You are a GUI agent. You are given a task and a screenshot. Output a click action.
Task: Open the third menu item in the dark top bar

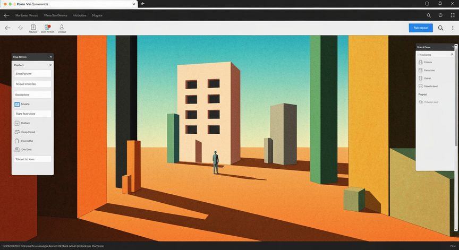point(79,15)
